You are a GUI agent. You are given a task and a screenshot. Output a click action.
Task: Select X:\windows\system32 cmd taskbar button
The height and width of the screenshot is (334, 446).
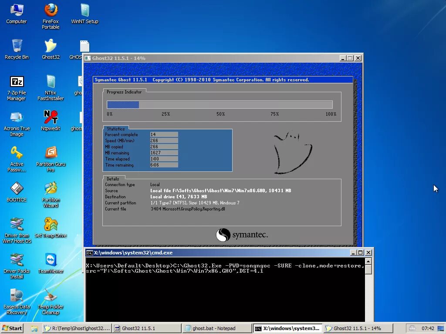287,328
